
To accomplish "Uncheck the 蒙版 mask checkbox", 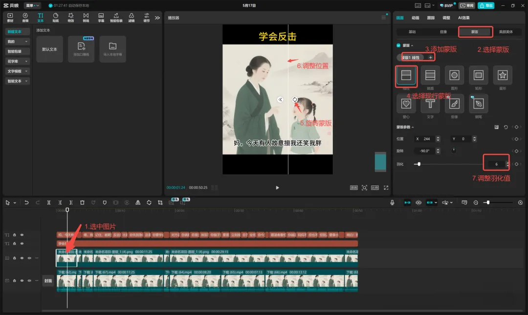I will (399, 45).
